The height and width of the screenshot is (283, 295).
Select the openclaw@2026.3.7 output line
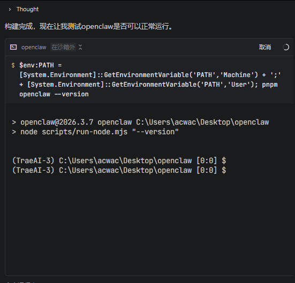141,122
